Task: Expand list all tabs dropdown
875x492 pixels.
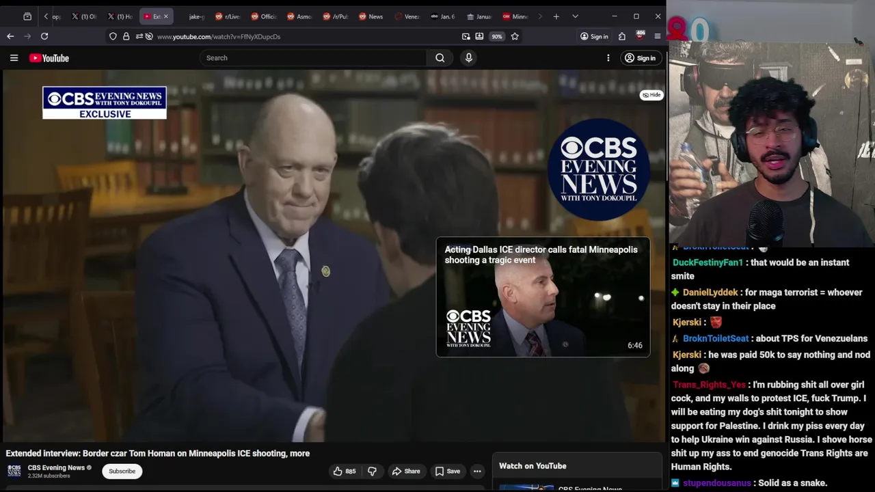Action: (575, 16)
